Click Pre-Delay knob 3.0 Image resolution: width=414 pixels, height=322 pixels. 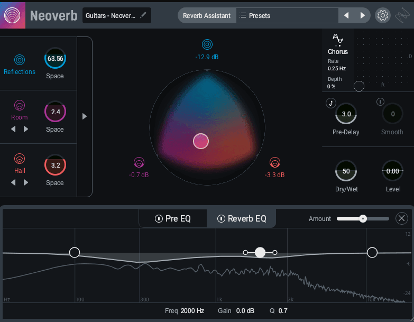pos(346,114)
